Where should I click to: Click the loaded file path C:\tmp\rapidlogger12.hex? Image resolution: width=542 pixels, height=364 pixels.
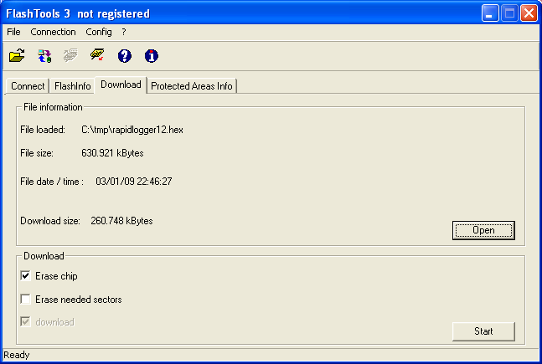point(132,130)
